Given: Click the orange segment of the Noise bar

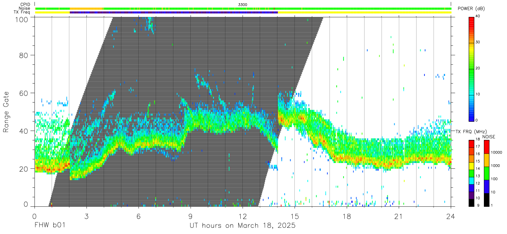Looking at the screenshot, I should tap(86, 8).
